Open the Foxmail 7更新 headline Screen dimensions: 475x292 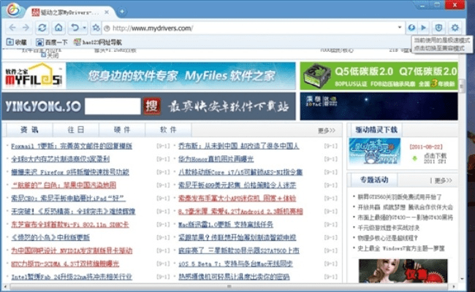pyautogui.click(x=72, y=146)
